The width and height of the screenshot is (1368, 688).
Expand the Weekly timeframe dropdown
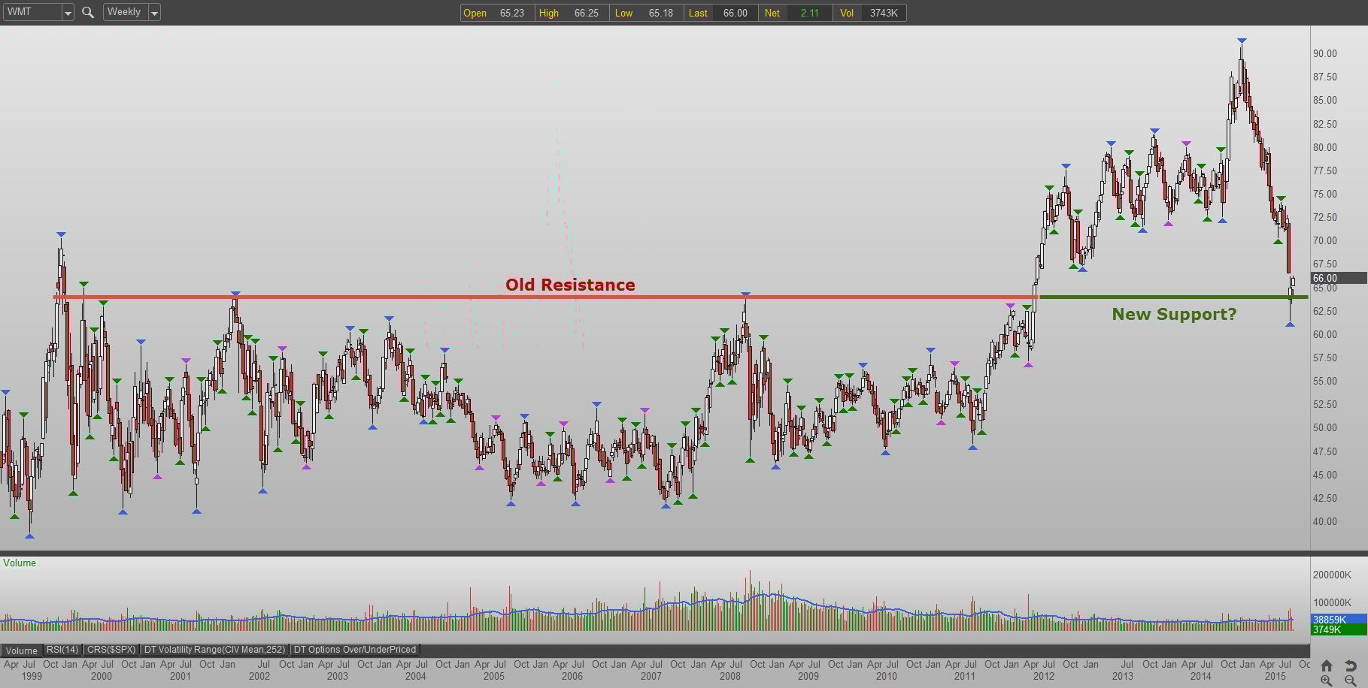(154, 12)
